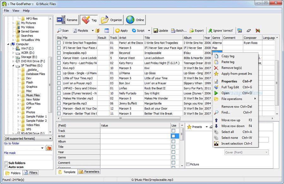The height and width of the screenshot is (184, 284).
Task: Click the go-to-folder icon beside path box
Action: pyautogui.click(x=49, y=148)
